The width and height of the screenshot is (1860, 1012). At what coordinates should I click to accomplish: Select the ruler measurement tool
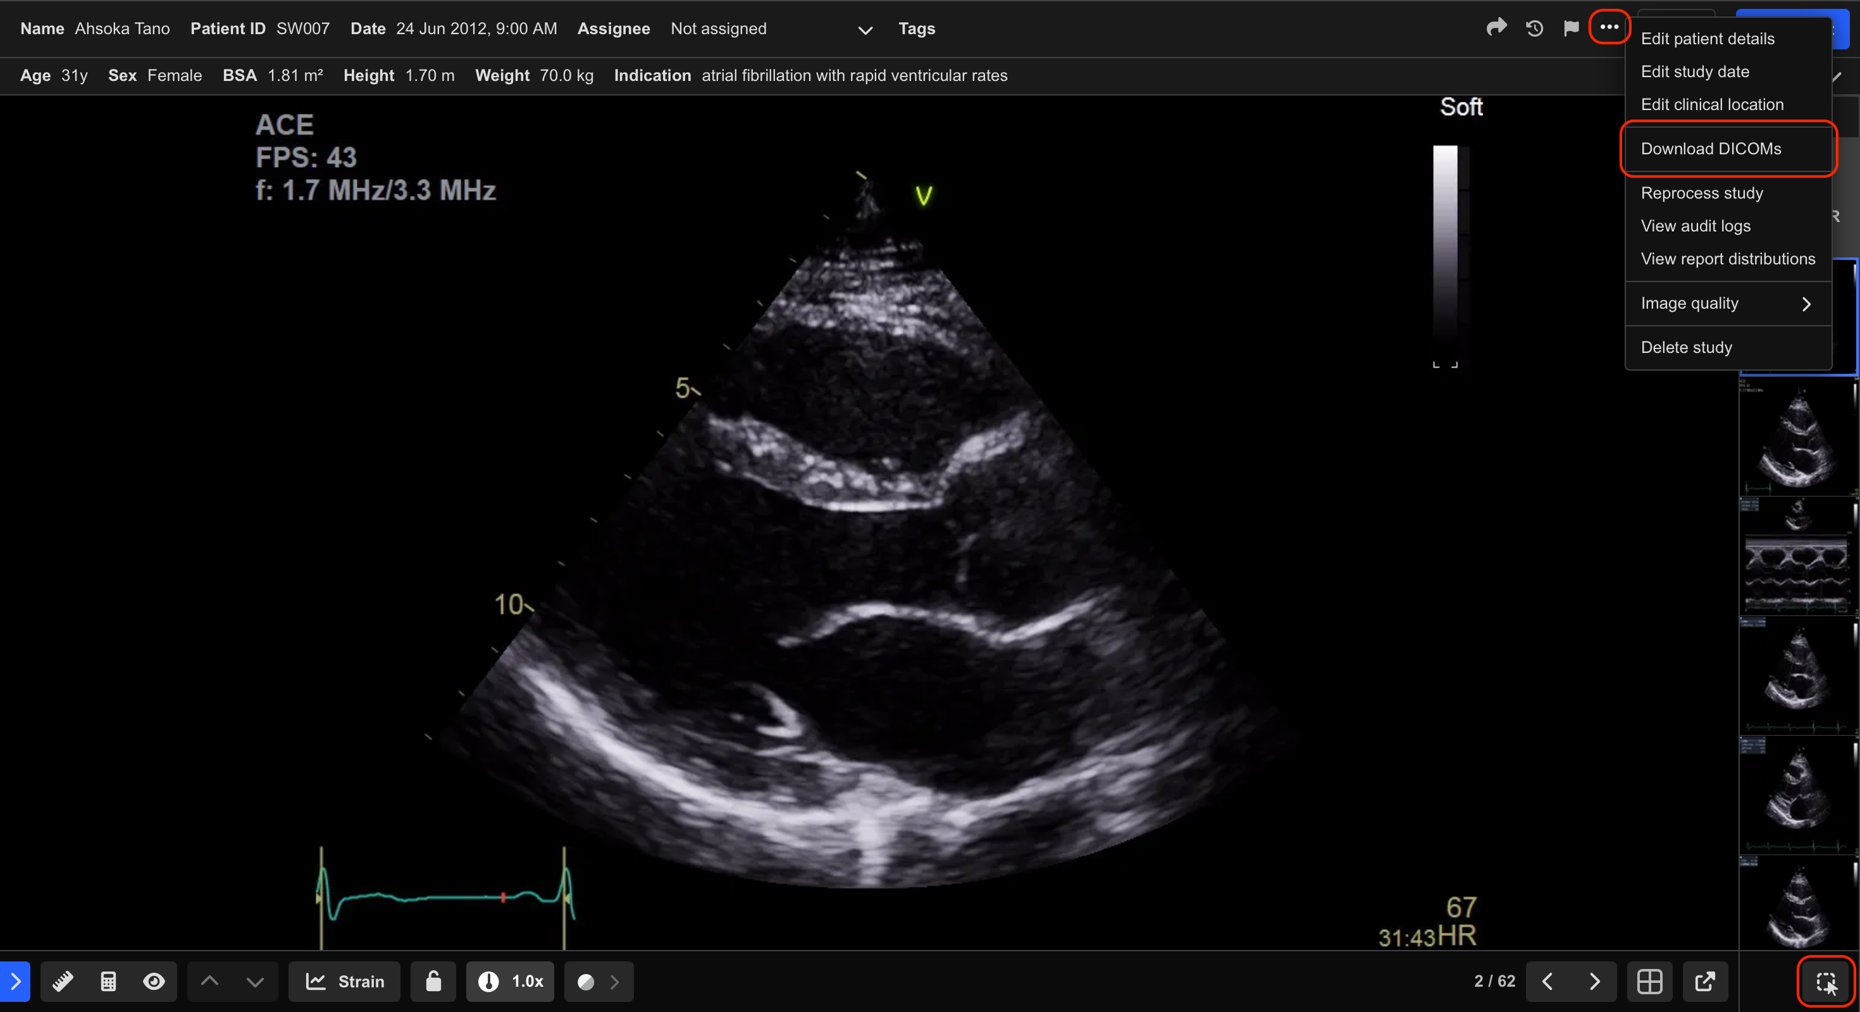tap(63, 981)
